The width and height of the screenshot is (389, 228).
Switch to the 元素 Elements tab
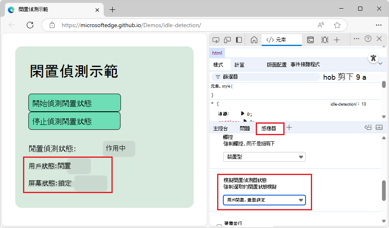(x=282, y=40)
